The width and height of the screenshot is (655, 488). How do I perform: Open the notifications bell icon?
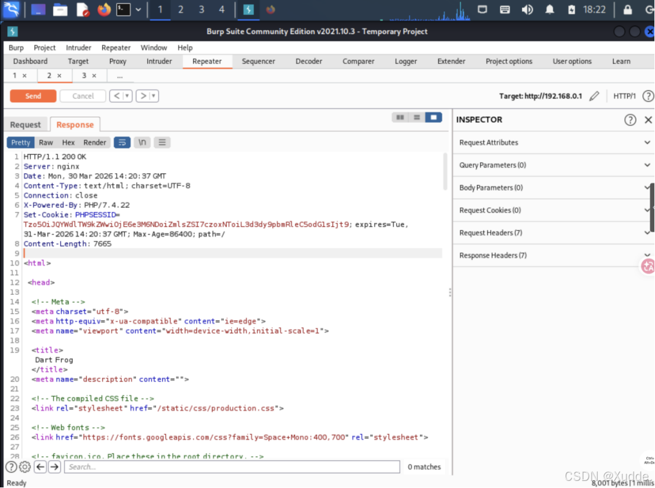click(x=550, y=9)
